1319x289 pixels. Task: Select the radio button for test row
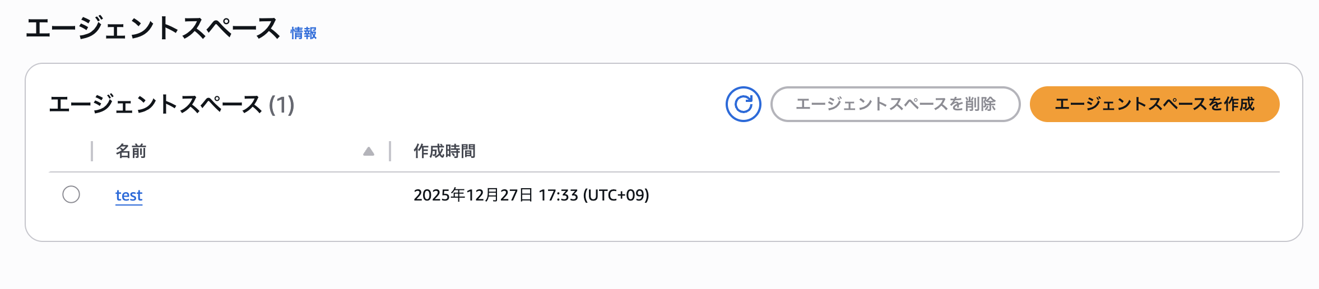[x=71, y=194]
